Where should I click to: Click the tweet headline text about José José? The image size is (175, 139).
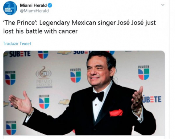(x=79, y=27)
